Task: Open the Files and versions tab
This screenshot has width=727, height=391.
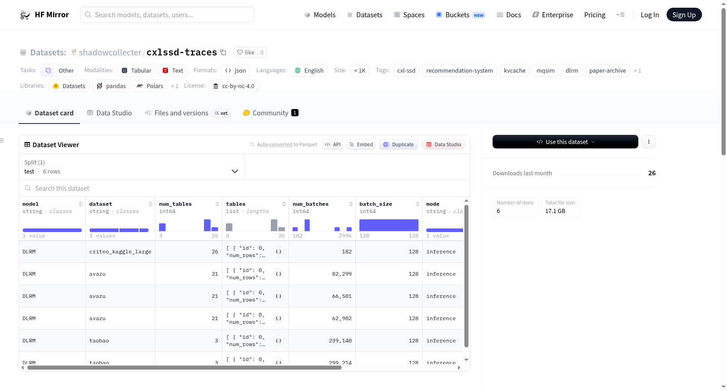Action: (187, 113)
